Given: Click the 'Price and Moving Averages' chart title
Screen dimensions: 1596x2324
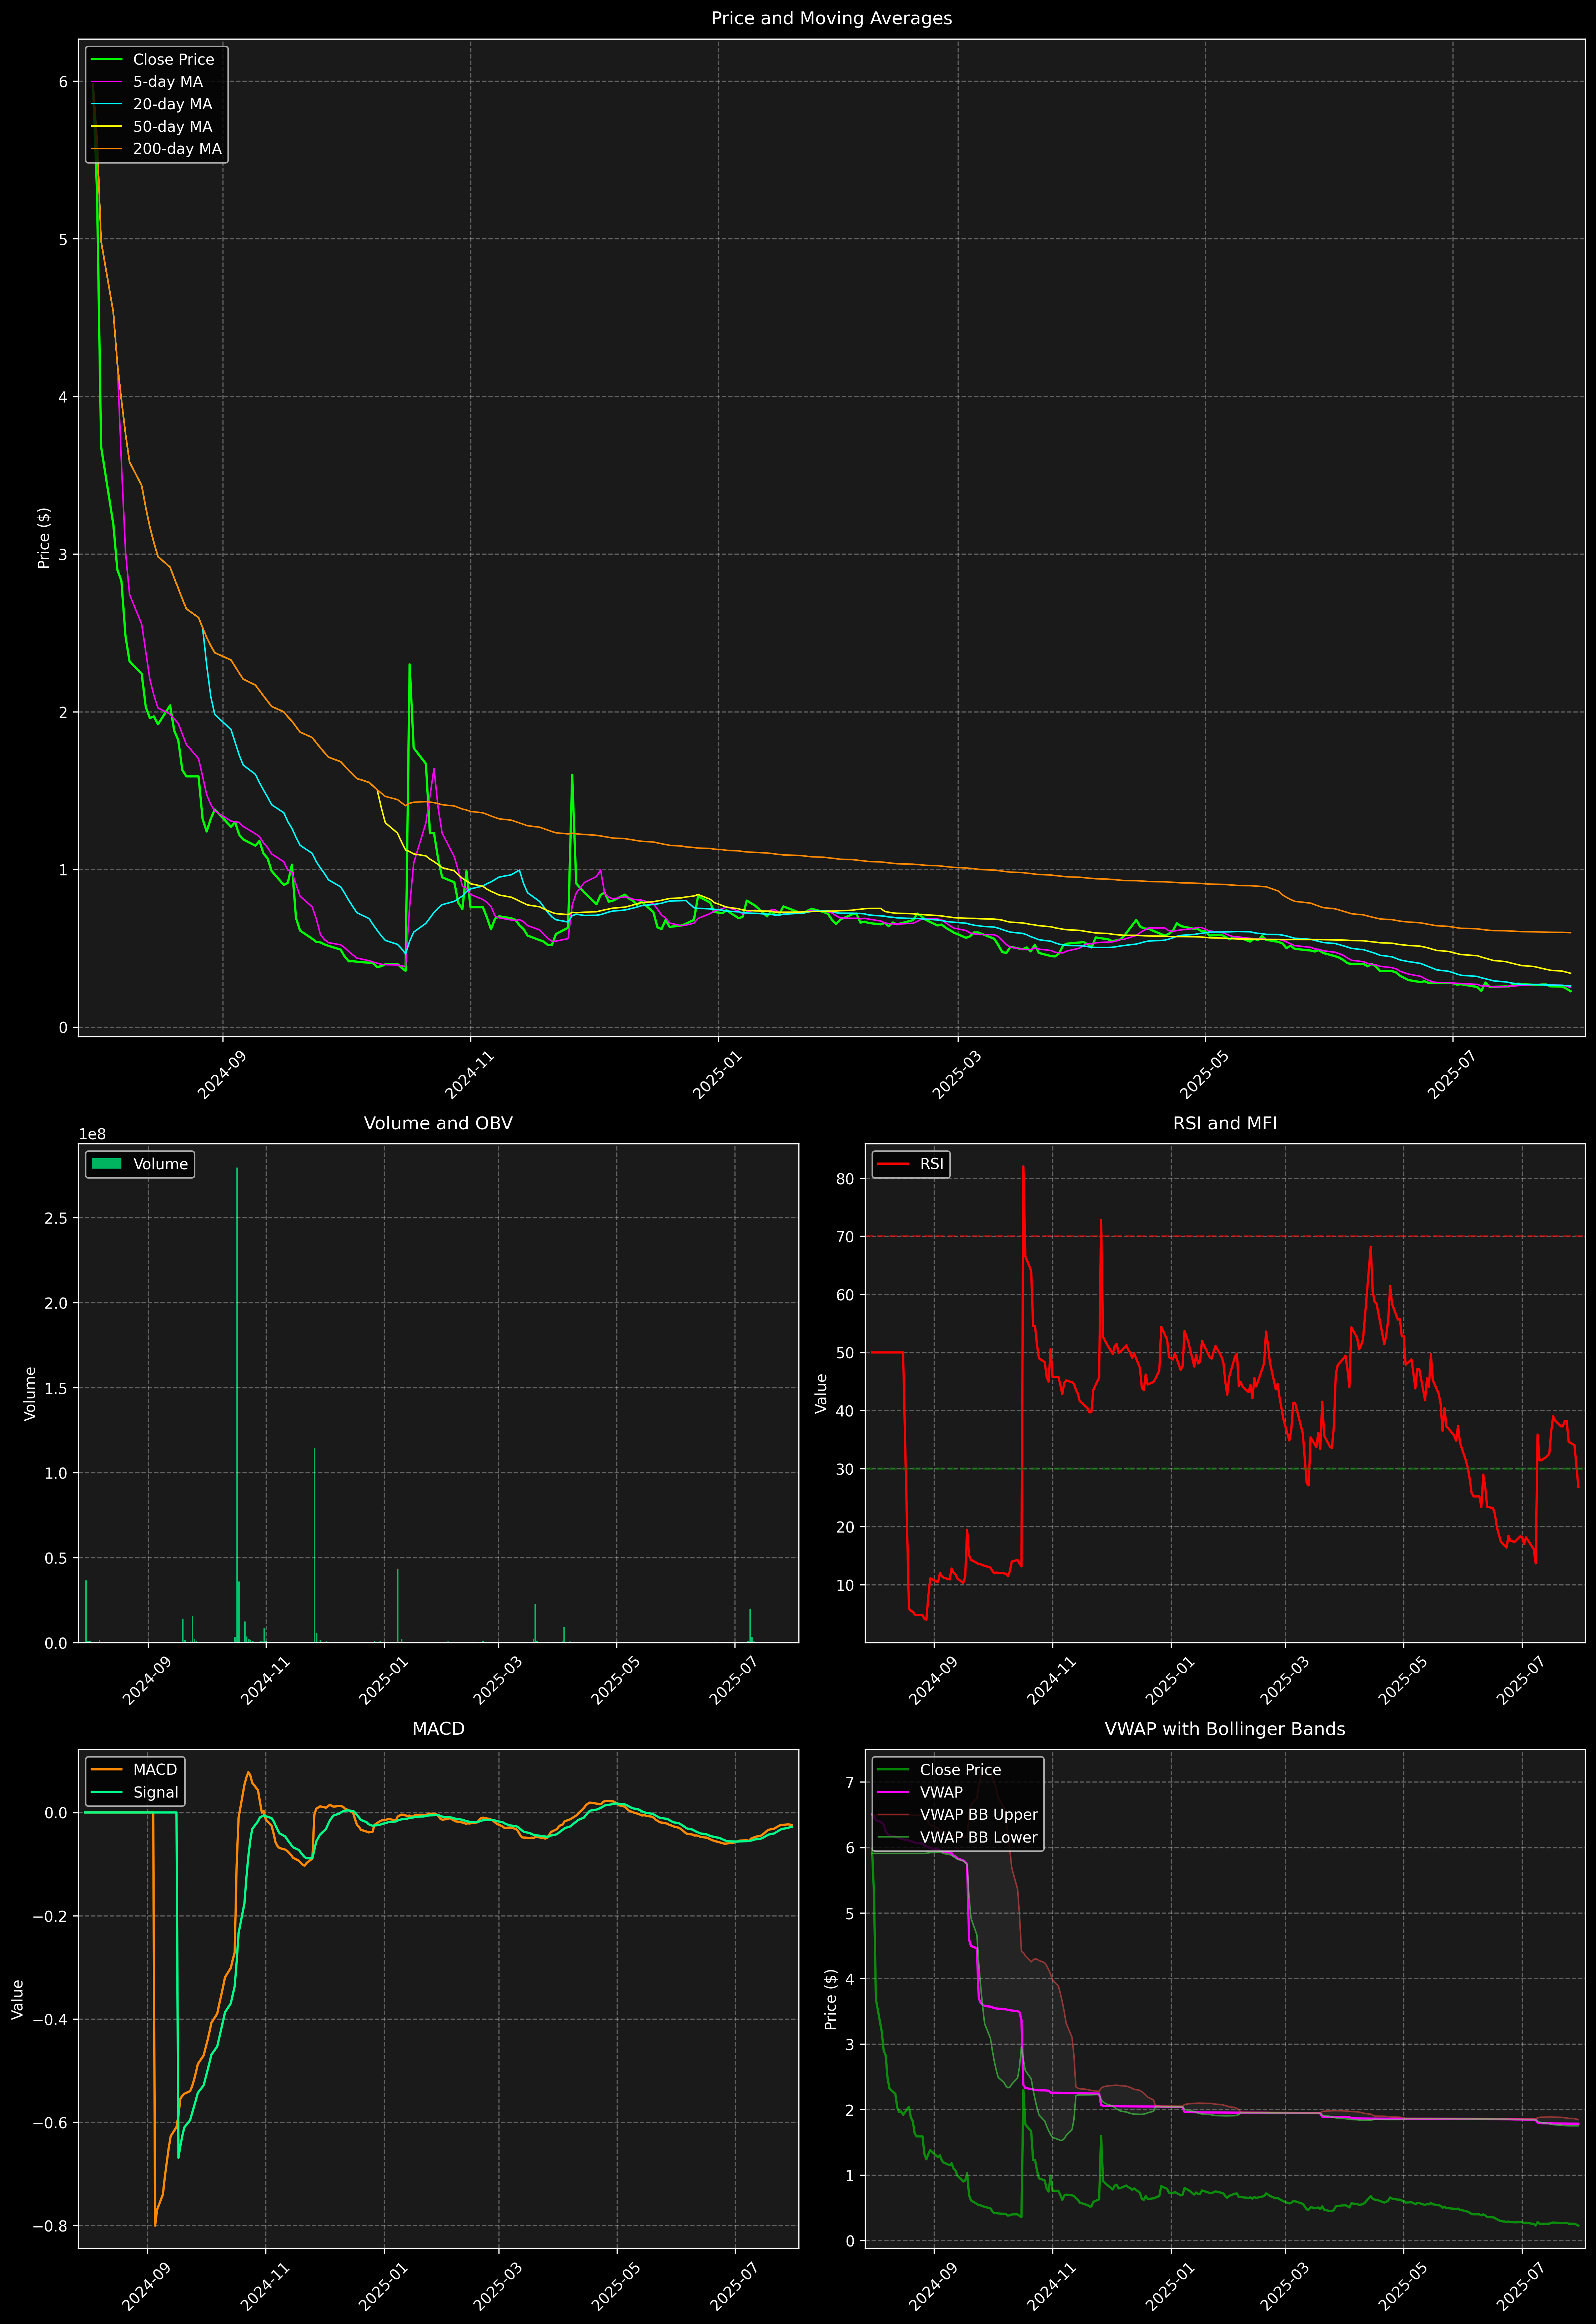Looking at the screenshot, I should [x=831, y=18].
